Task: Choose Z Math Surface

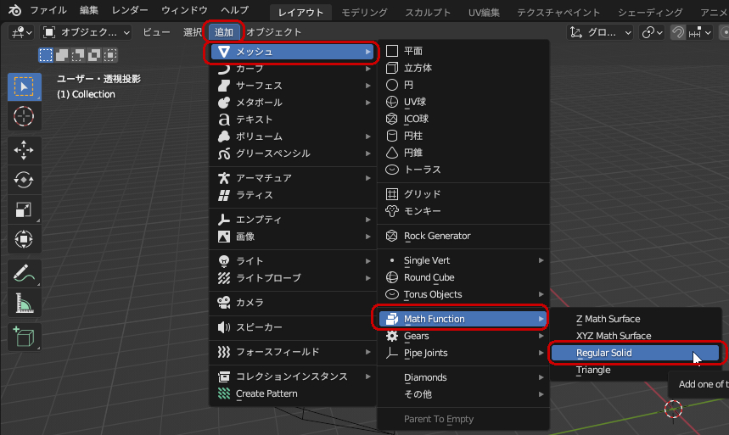Action: pyautogui.click(x=635, y=319)
